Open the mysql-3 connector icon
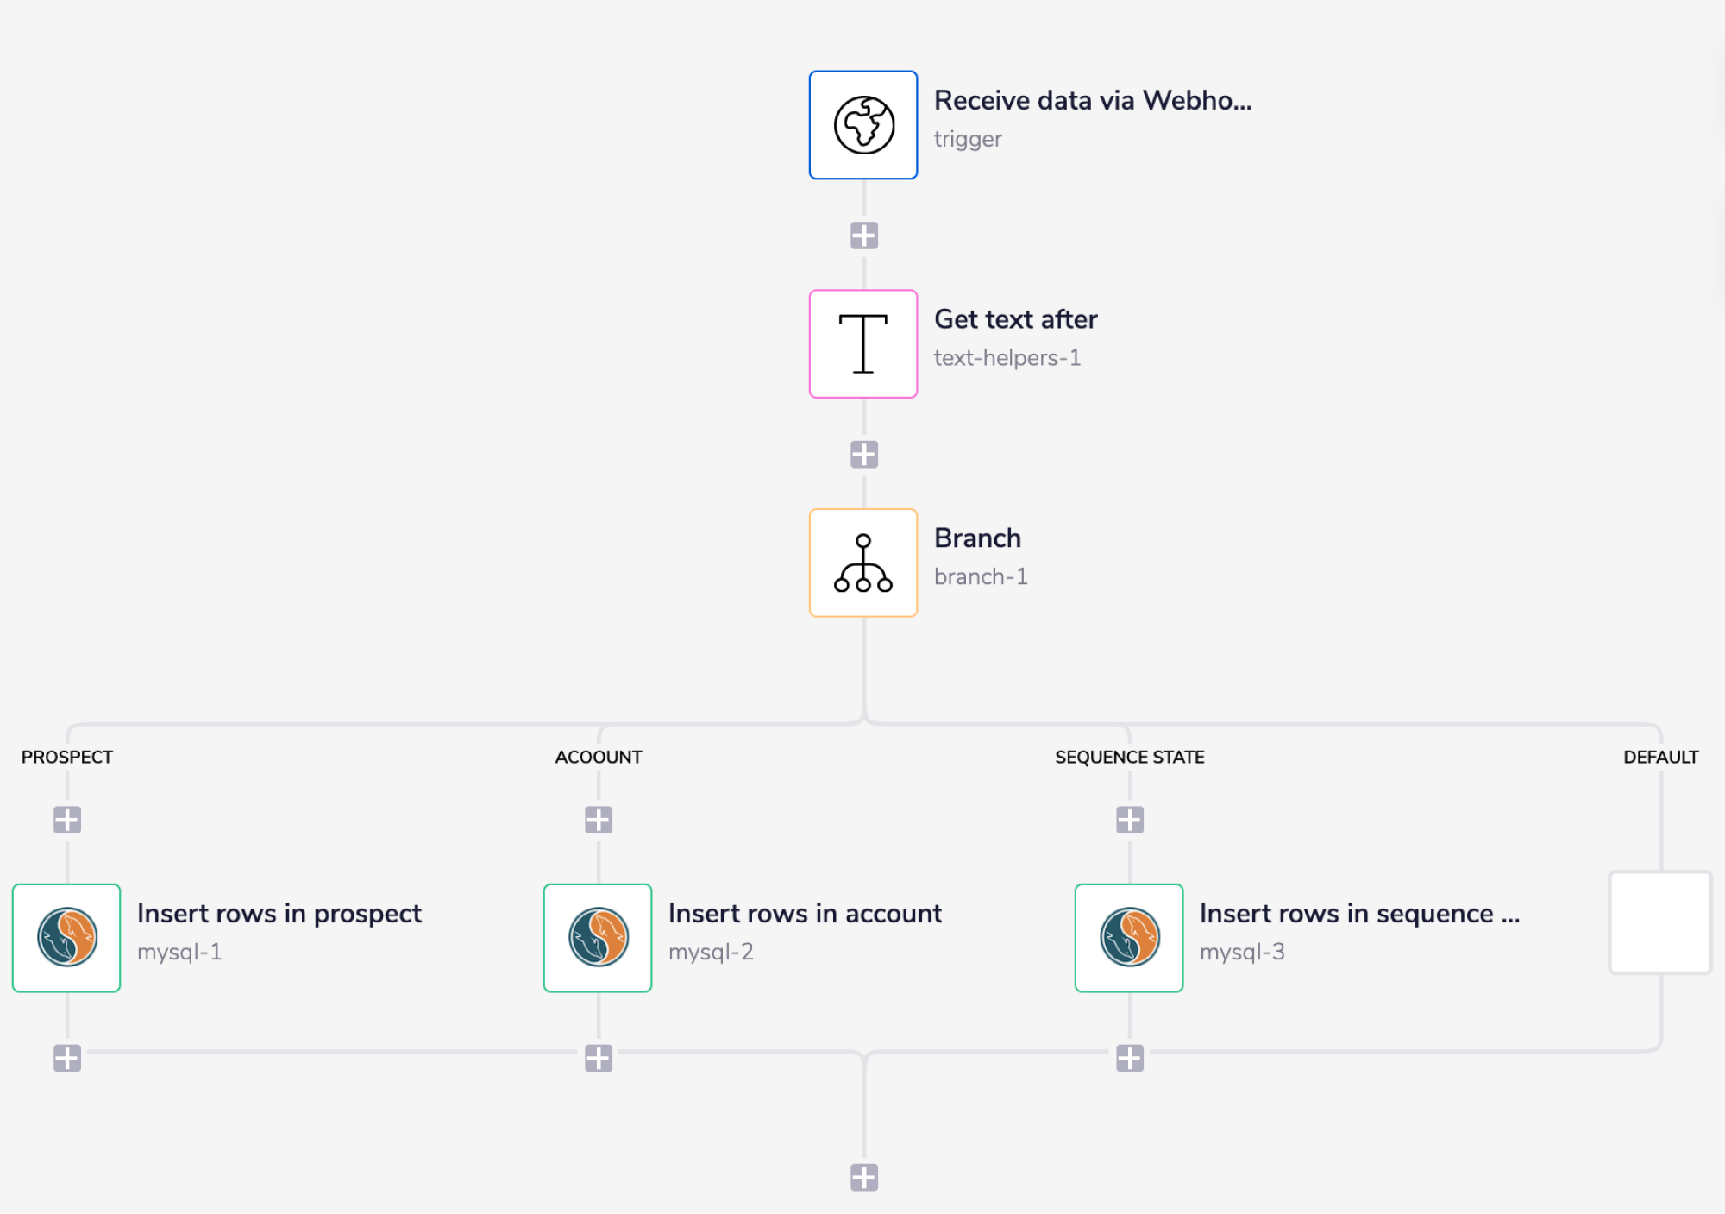Viewport: 1725px width, 1214px height. click(x=1128, y=937)
